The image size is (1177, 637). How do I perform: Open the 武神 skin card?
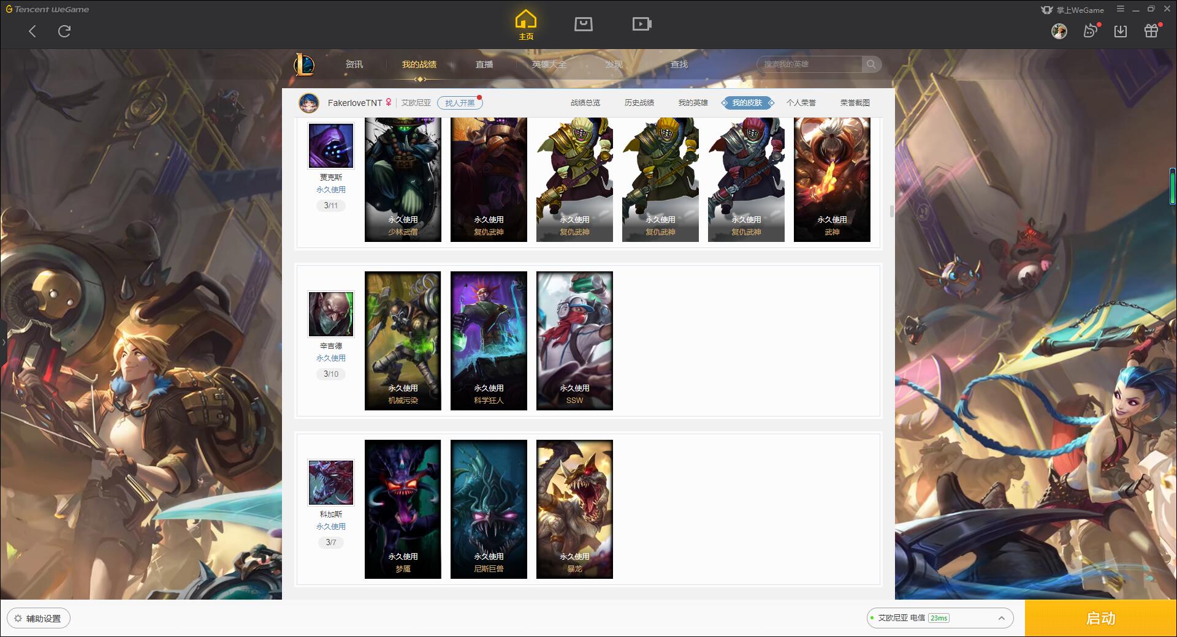coord(832,180)
